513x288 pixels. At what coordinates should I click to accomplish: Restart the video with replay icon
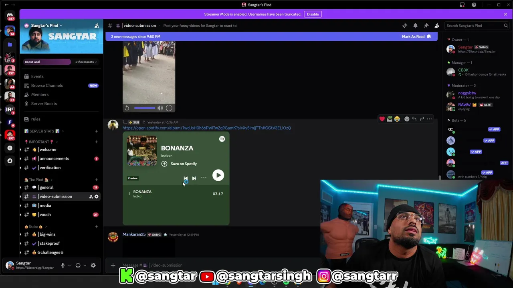[127, 108]
